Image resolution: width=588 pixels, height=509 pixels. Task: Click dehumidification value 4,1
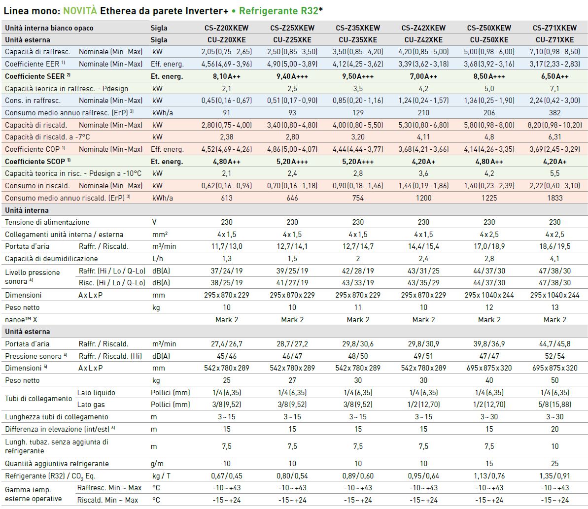[x=554, y=259]
